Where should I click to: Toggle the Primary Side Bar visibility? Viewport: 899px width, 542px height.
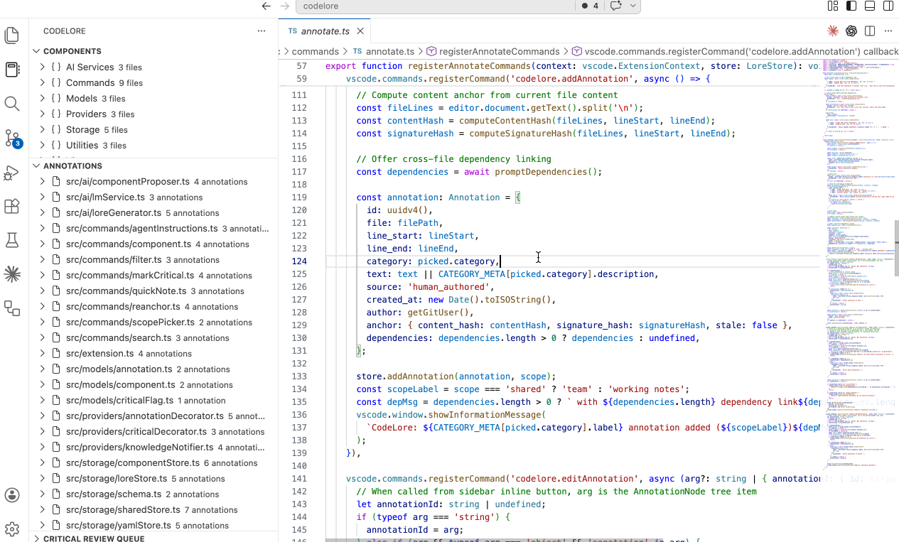point(851,6)
